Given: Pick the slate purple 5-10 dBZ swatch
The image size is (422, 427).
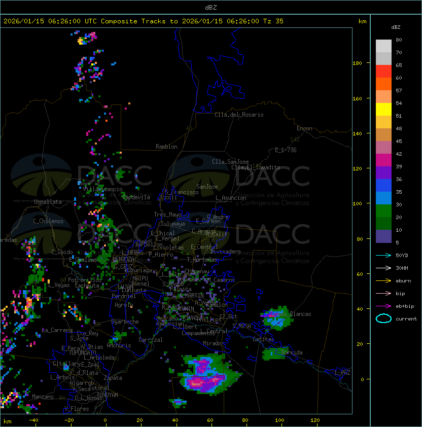Looking at the screenshot, I should coord(383,236).
